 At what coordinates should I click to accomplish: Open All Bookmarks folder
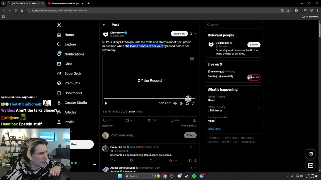310,17
